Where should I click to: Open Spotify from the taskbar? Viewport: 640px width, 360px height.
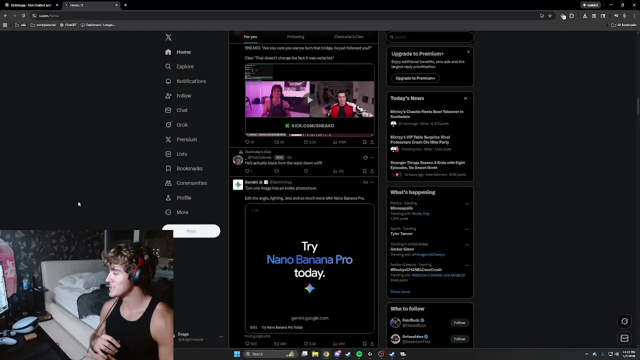359,354
